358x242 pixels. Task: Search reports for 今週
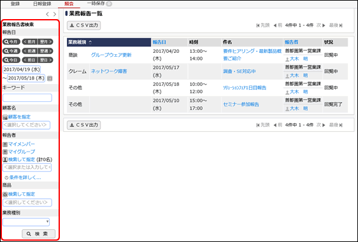[x=11, y=51]
